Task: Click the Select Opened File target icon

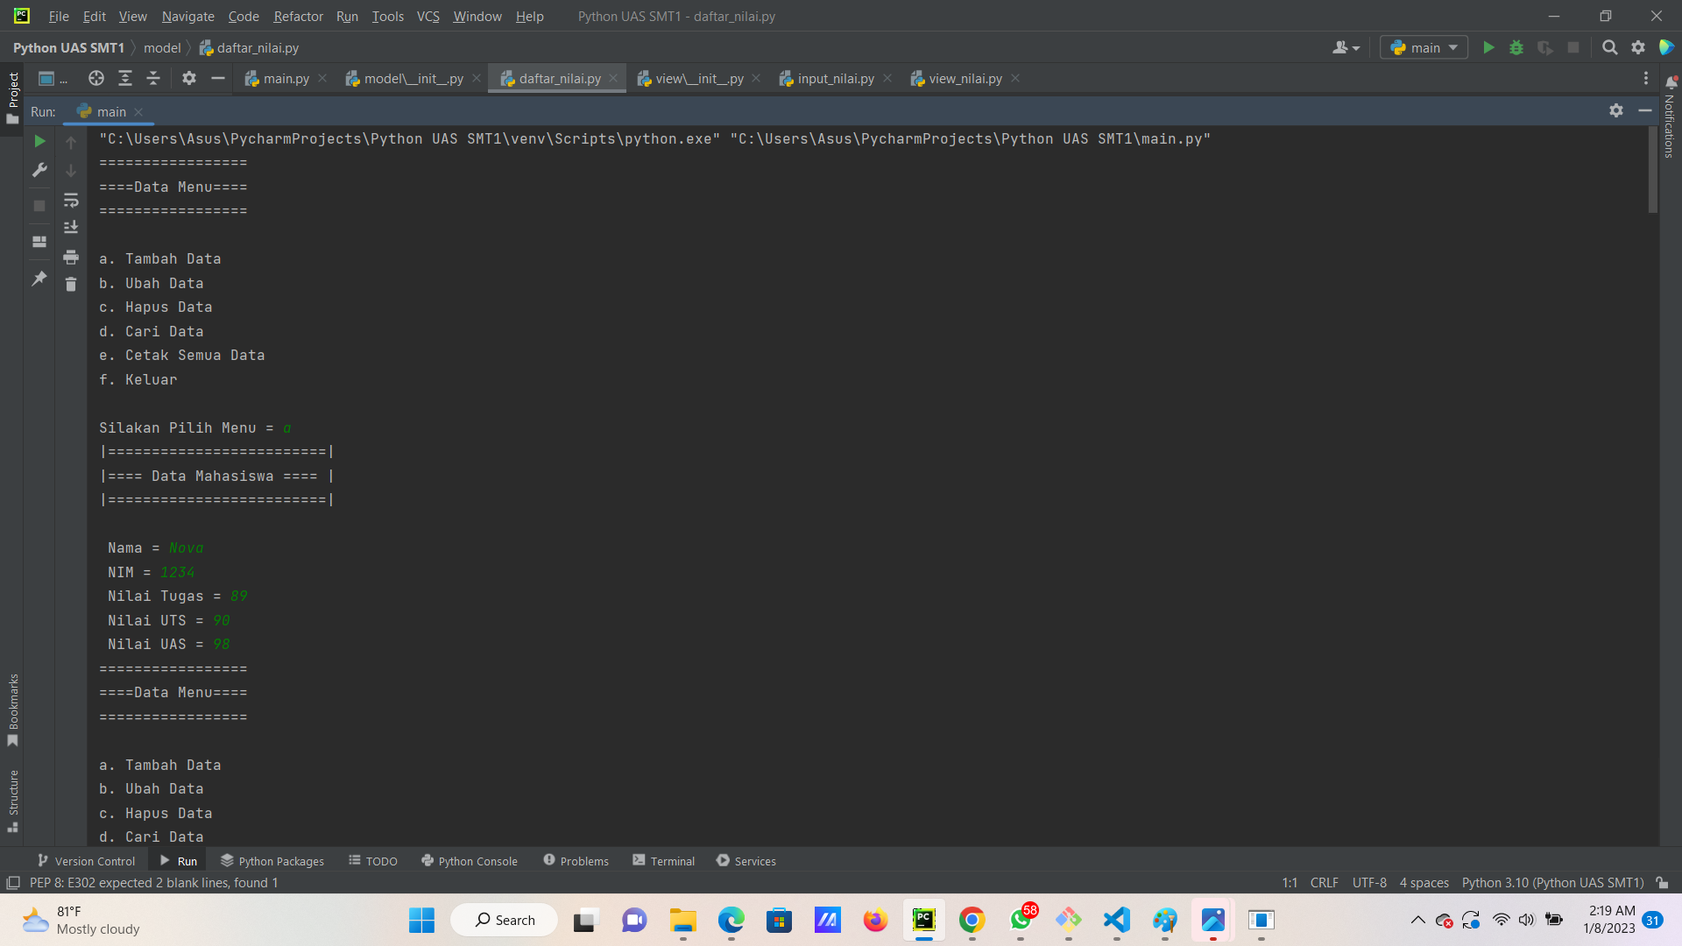Action: click(x=96, y=79)
